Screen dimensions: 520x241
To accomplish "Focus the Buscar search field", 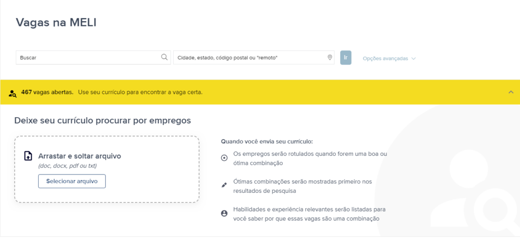I will tap(93, 57).
